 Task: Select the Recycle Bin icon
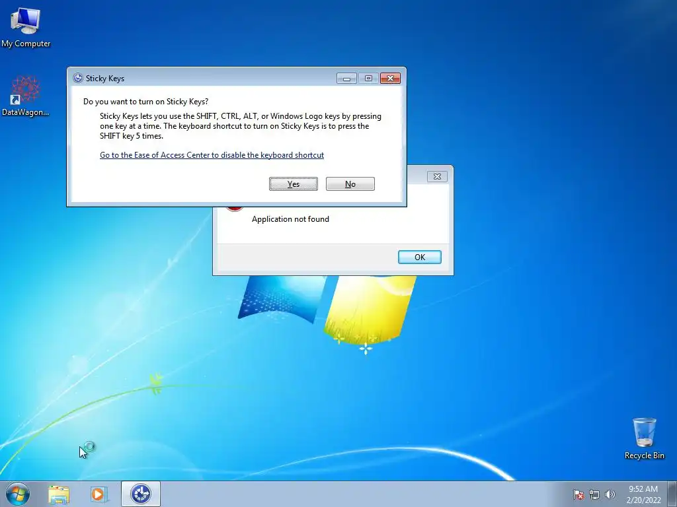[644, 438]
